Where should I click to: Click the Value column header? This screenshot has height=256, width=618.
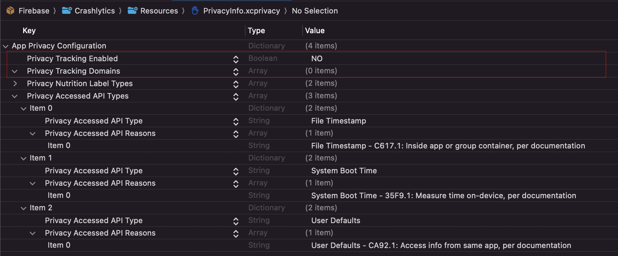315,30
